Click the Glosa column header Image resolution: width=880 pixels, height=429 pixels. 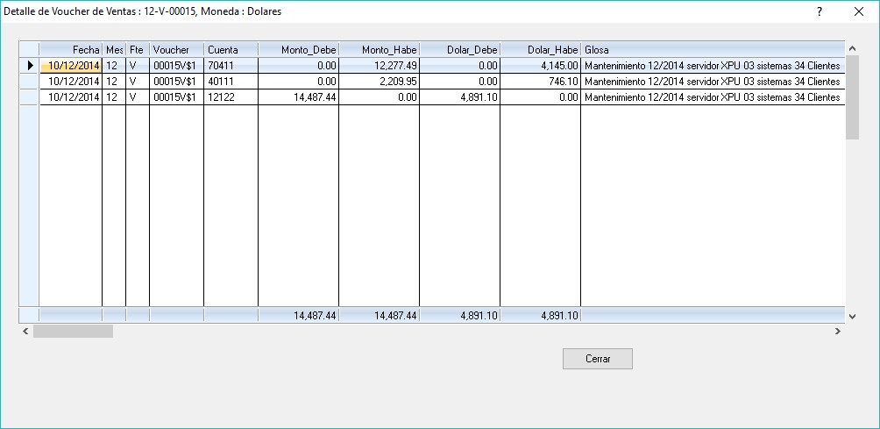710,49
